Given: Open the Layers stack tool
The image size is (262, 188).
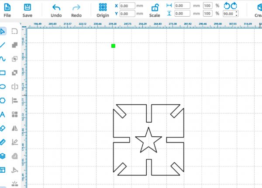Looking at the screenshot, I should (x=3, y=156).
